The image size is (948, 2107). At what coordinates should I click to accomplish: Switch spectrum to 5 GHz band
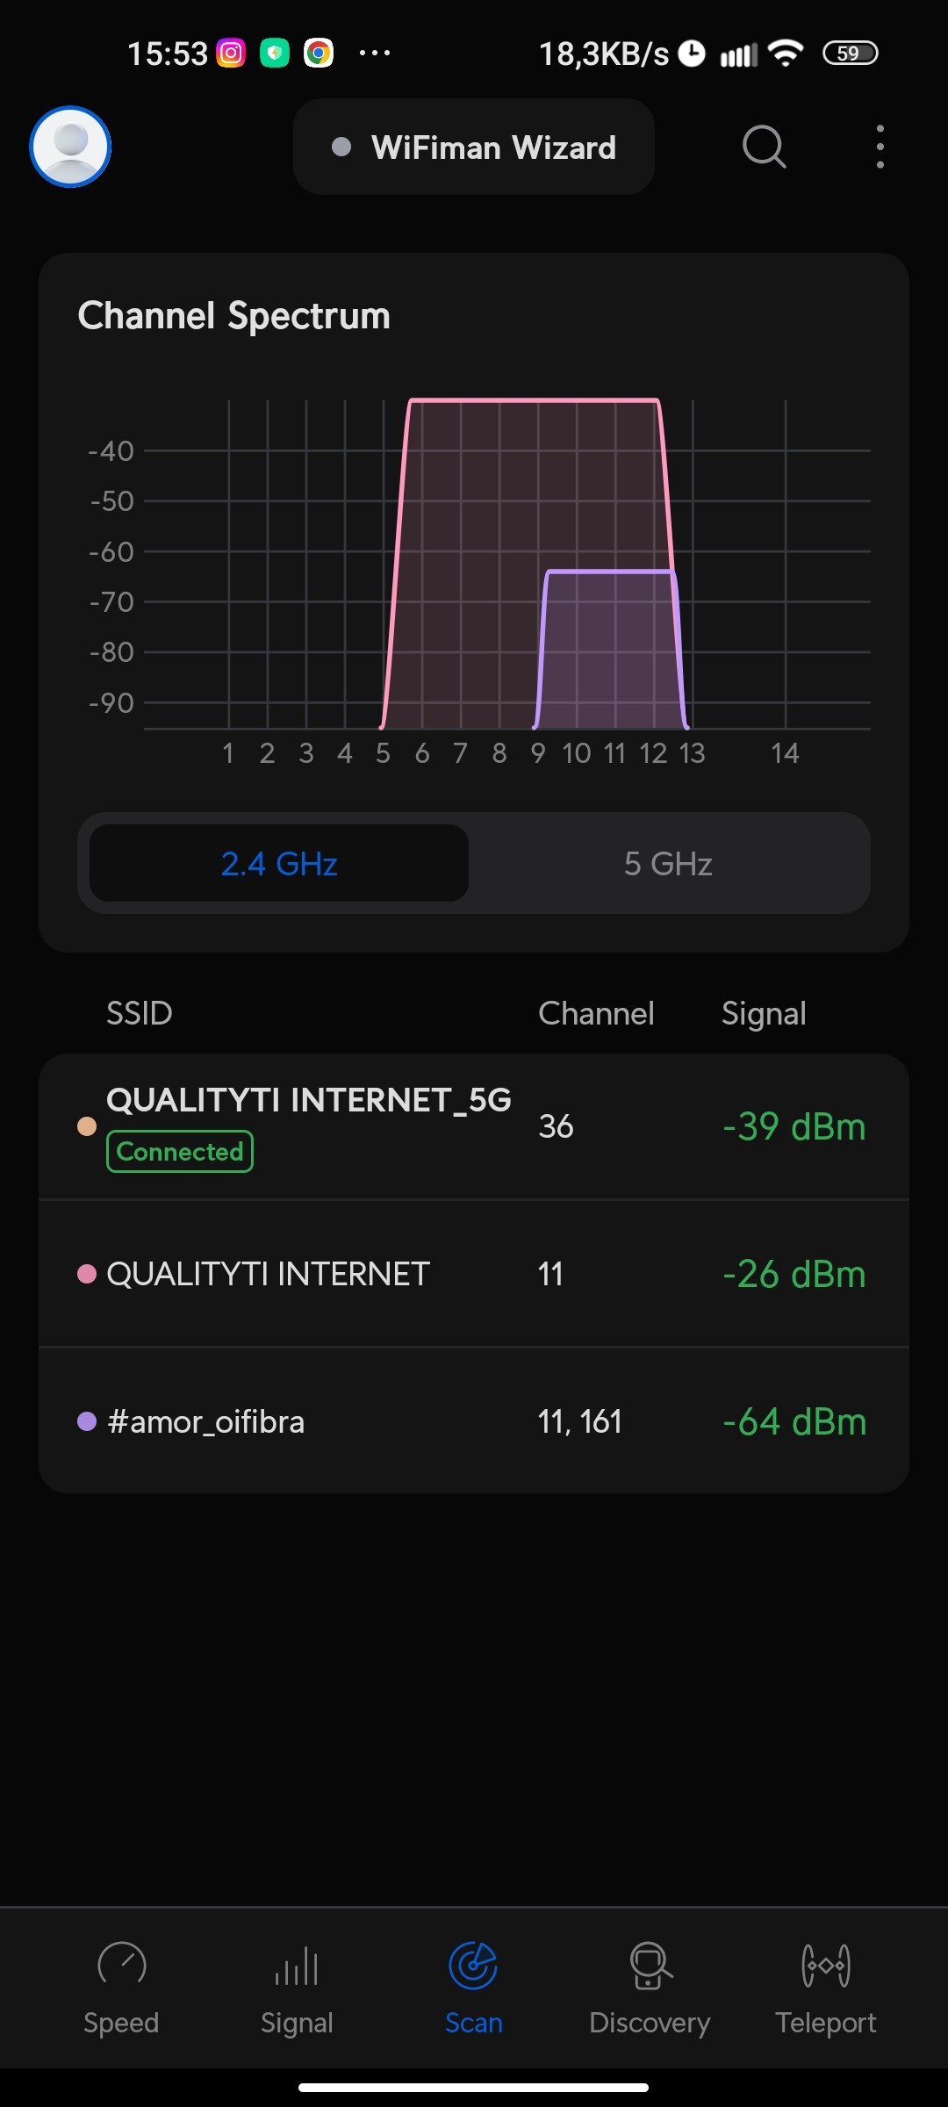coord(668,864)
